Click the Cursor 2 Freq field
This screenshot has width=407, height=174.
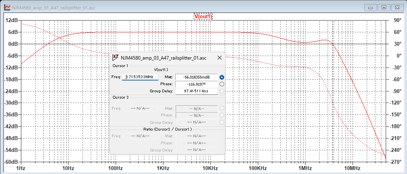[140, 108]
